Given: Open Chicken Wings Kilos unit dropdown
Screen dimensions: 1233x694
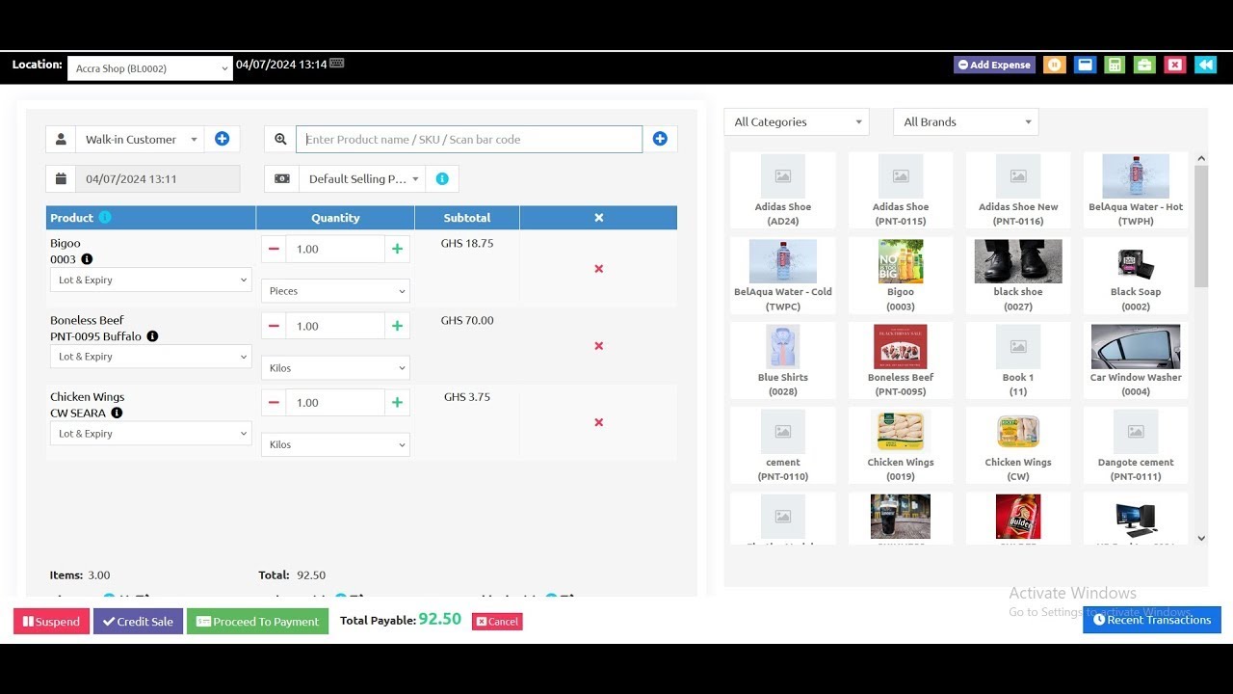Looking at the screenshot, I should pos(335,444).
